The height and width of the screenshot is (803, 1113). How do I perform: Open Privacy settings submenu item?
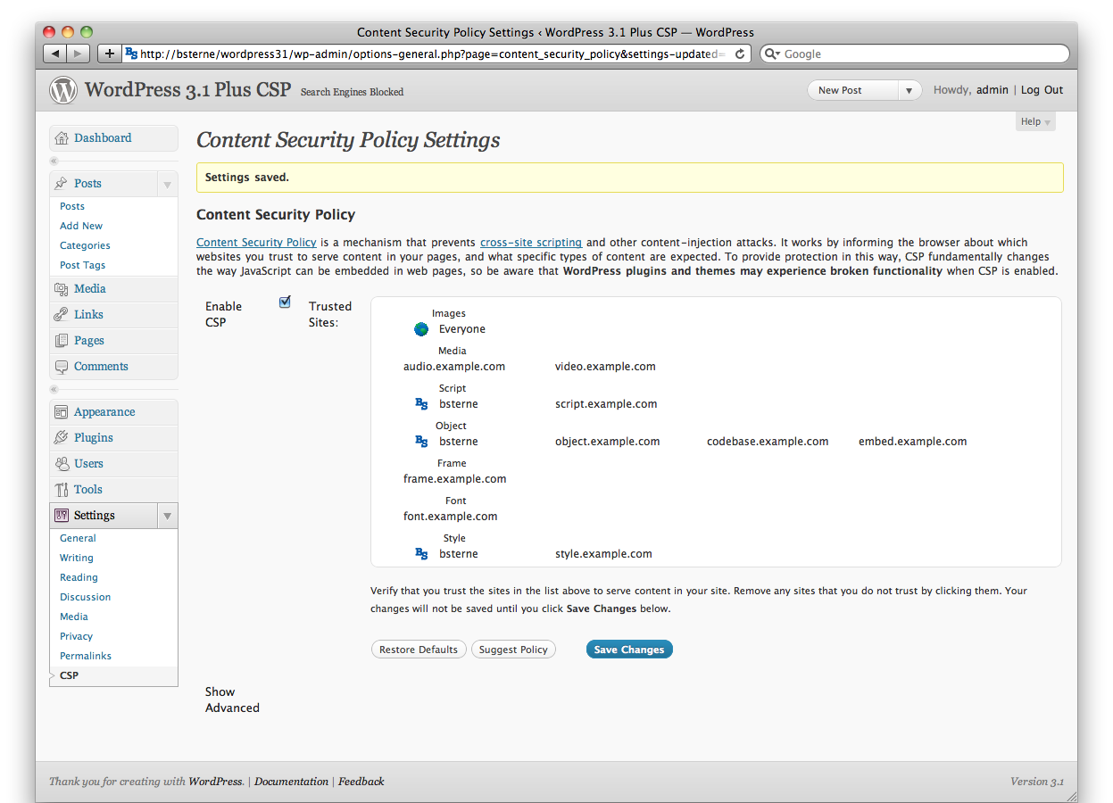coord(76,636)
